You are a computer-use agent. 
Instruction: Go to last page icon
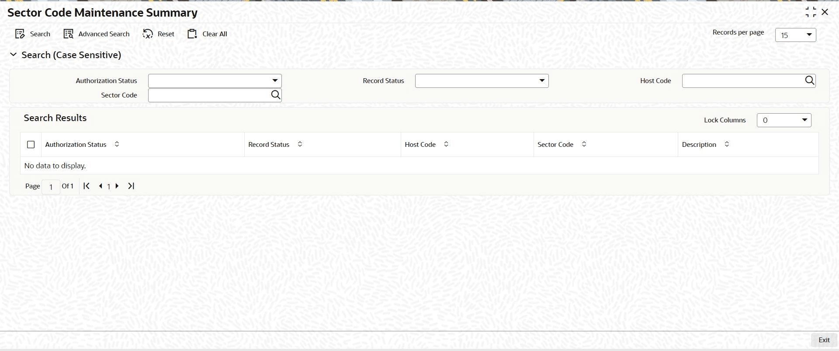point(131,186)
